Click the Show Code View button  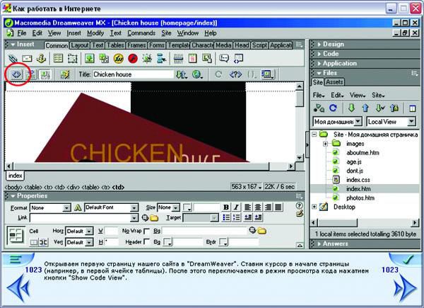point(16,74)
